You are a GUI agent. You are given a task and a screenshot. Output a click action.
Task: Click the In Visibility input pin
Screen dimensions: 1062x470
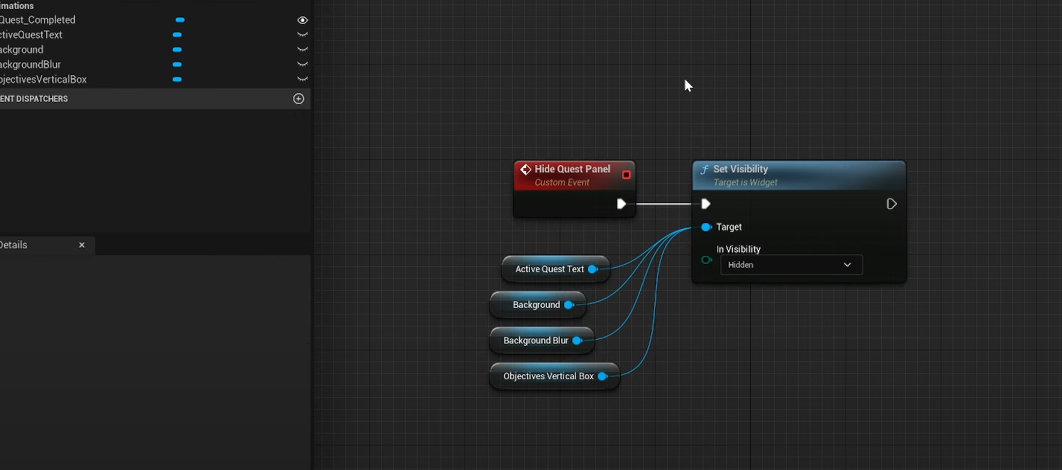(x=706, y=260)
